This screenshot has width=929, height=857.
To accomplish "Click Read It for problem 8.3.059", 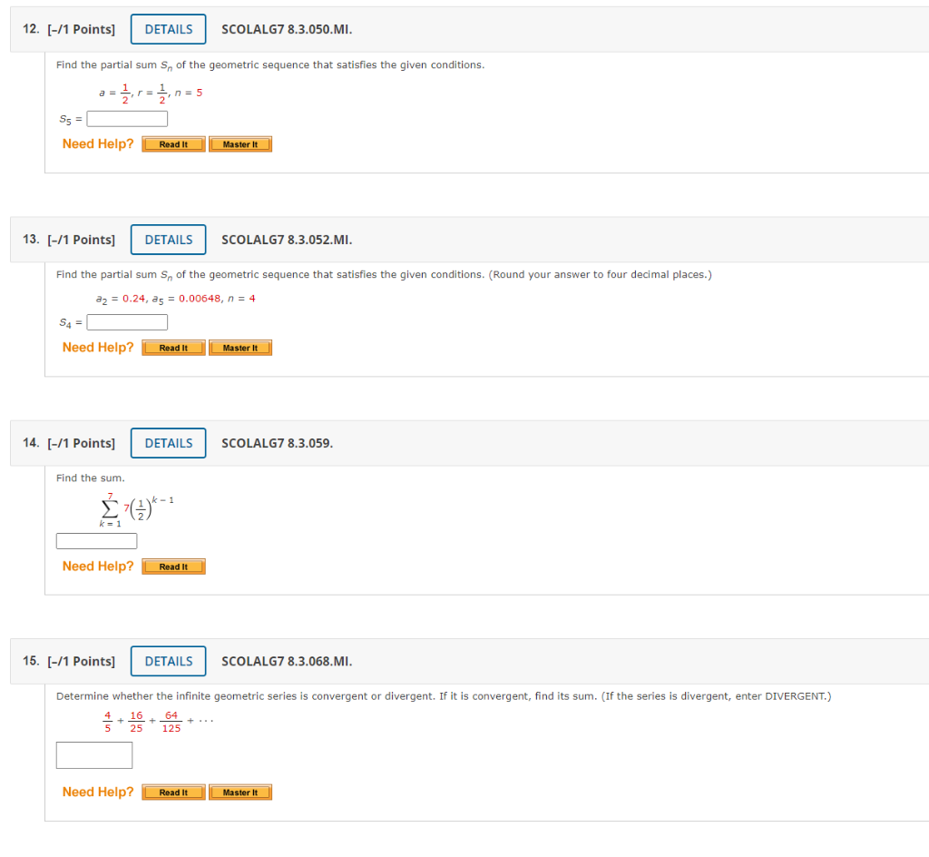I will pos(172,566).
